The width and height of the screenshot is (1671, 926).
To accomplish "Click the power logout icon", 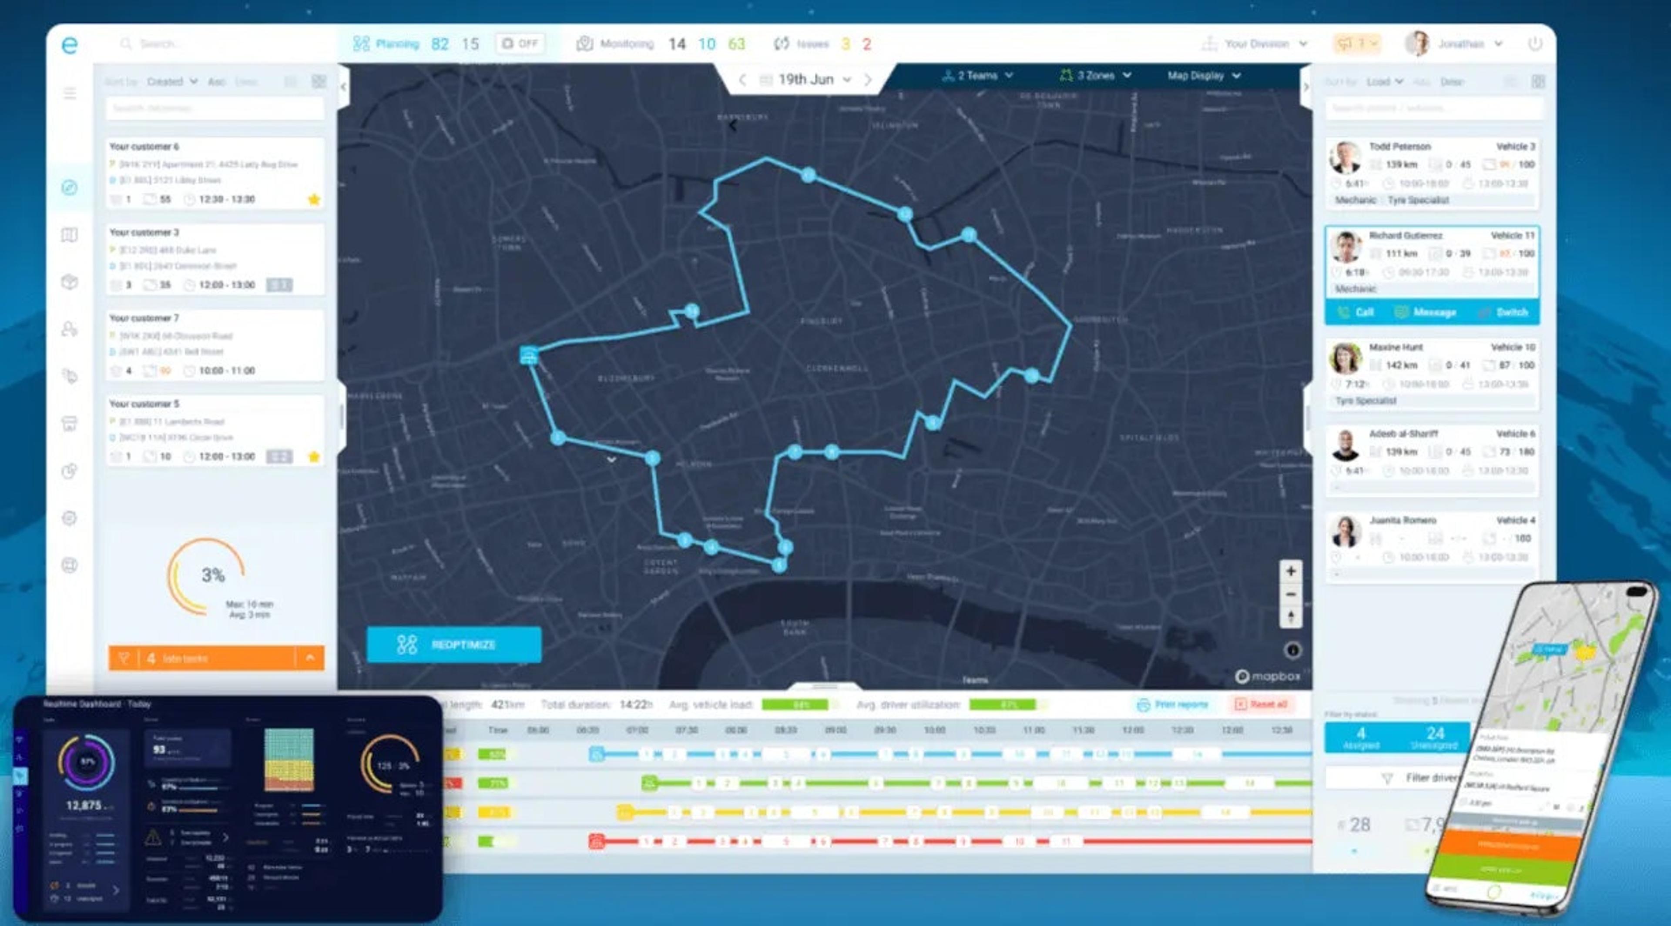I will point(1535,43).
